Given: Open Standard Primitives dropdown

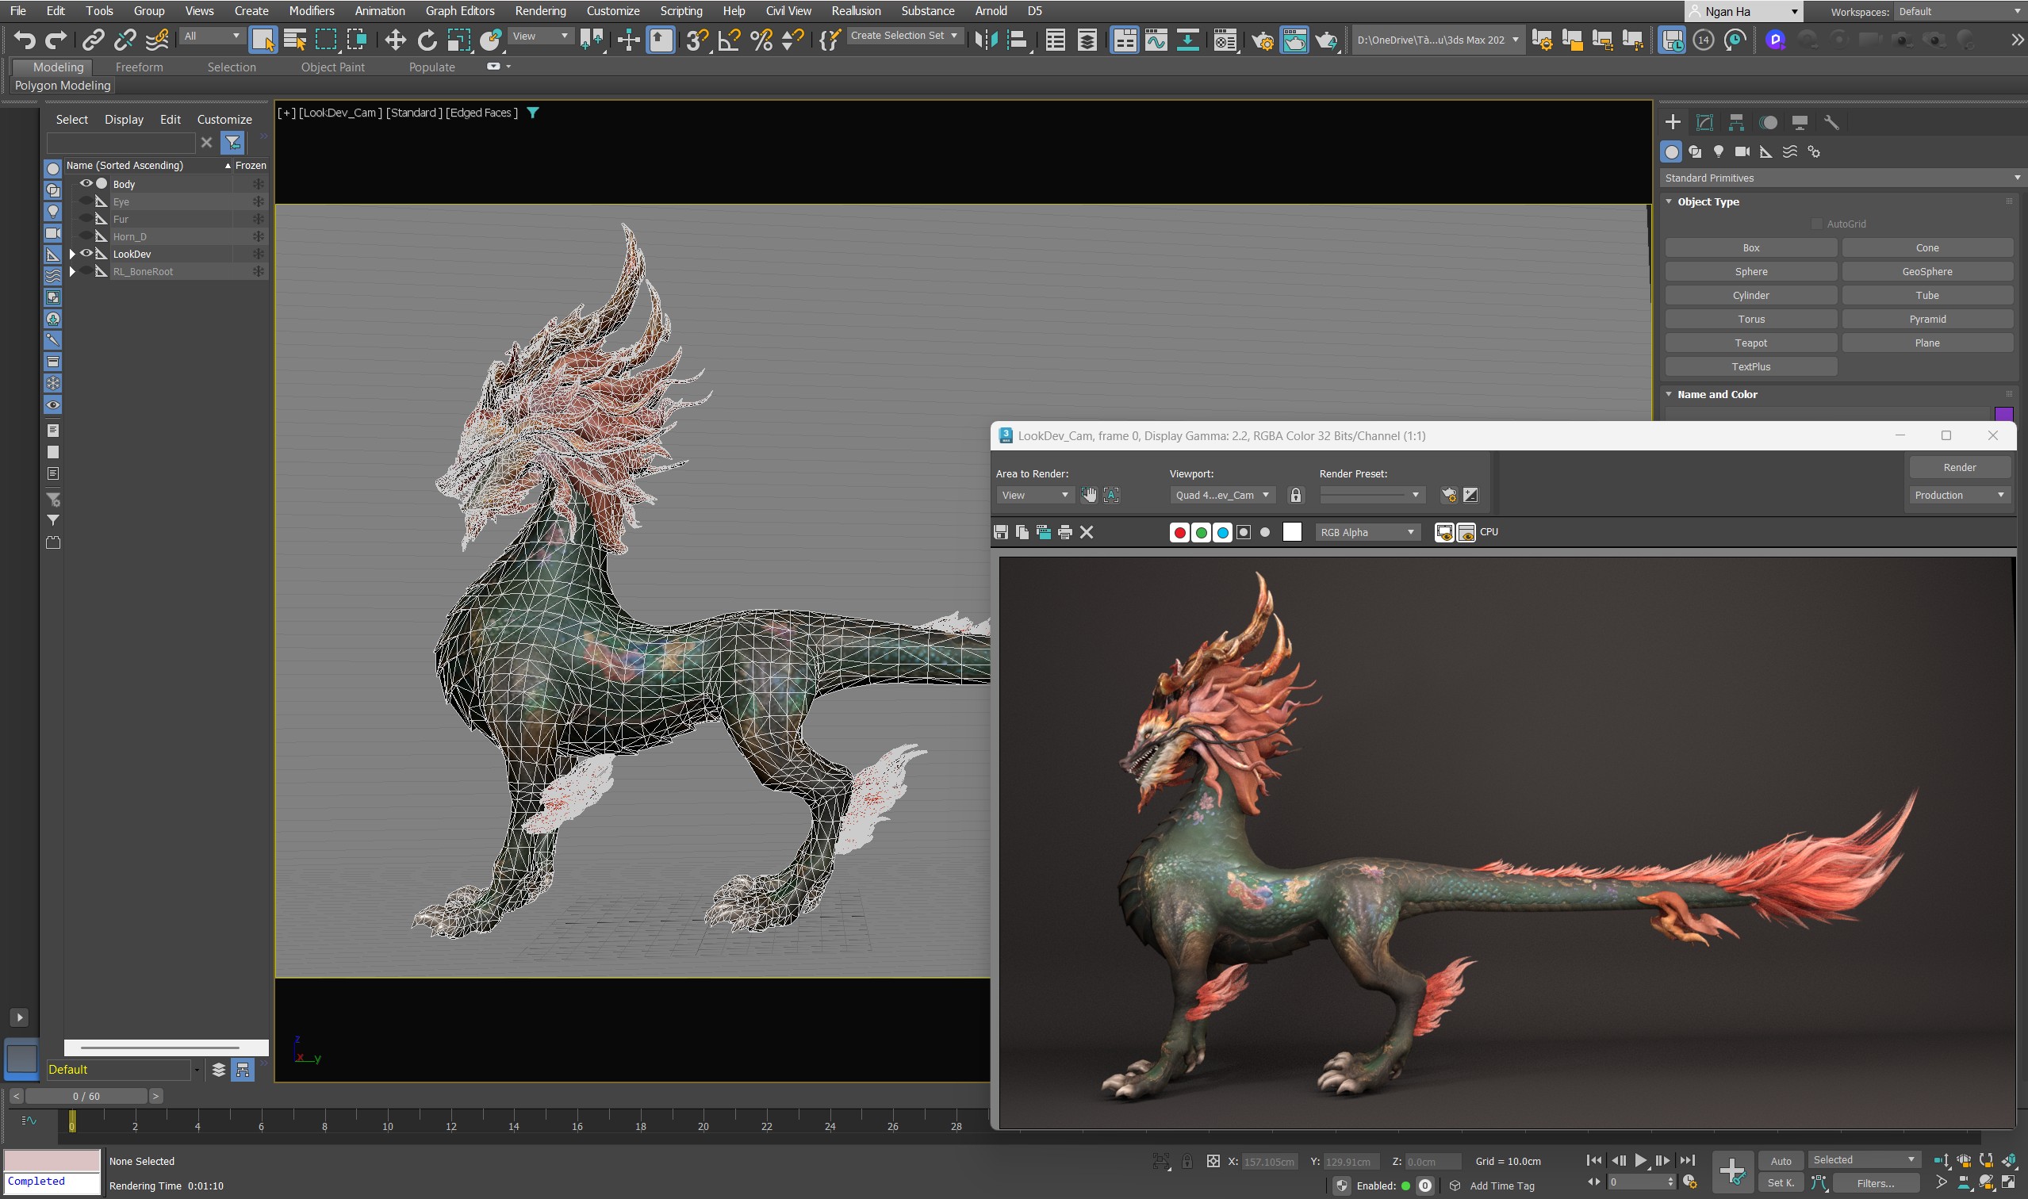Looking at the screenshot, I should pyautogui.click(x=1840, y=178).
